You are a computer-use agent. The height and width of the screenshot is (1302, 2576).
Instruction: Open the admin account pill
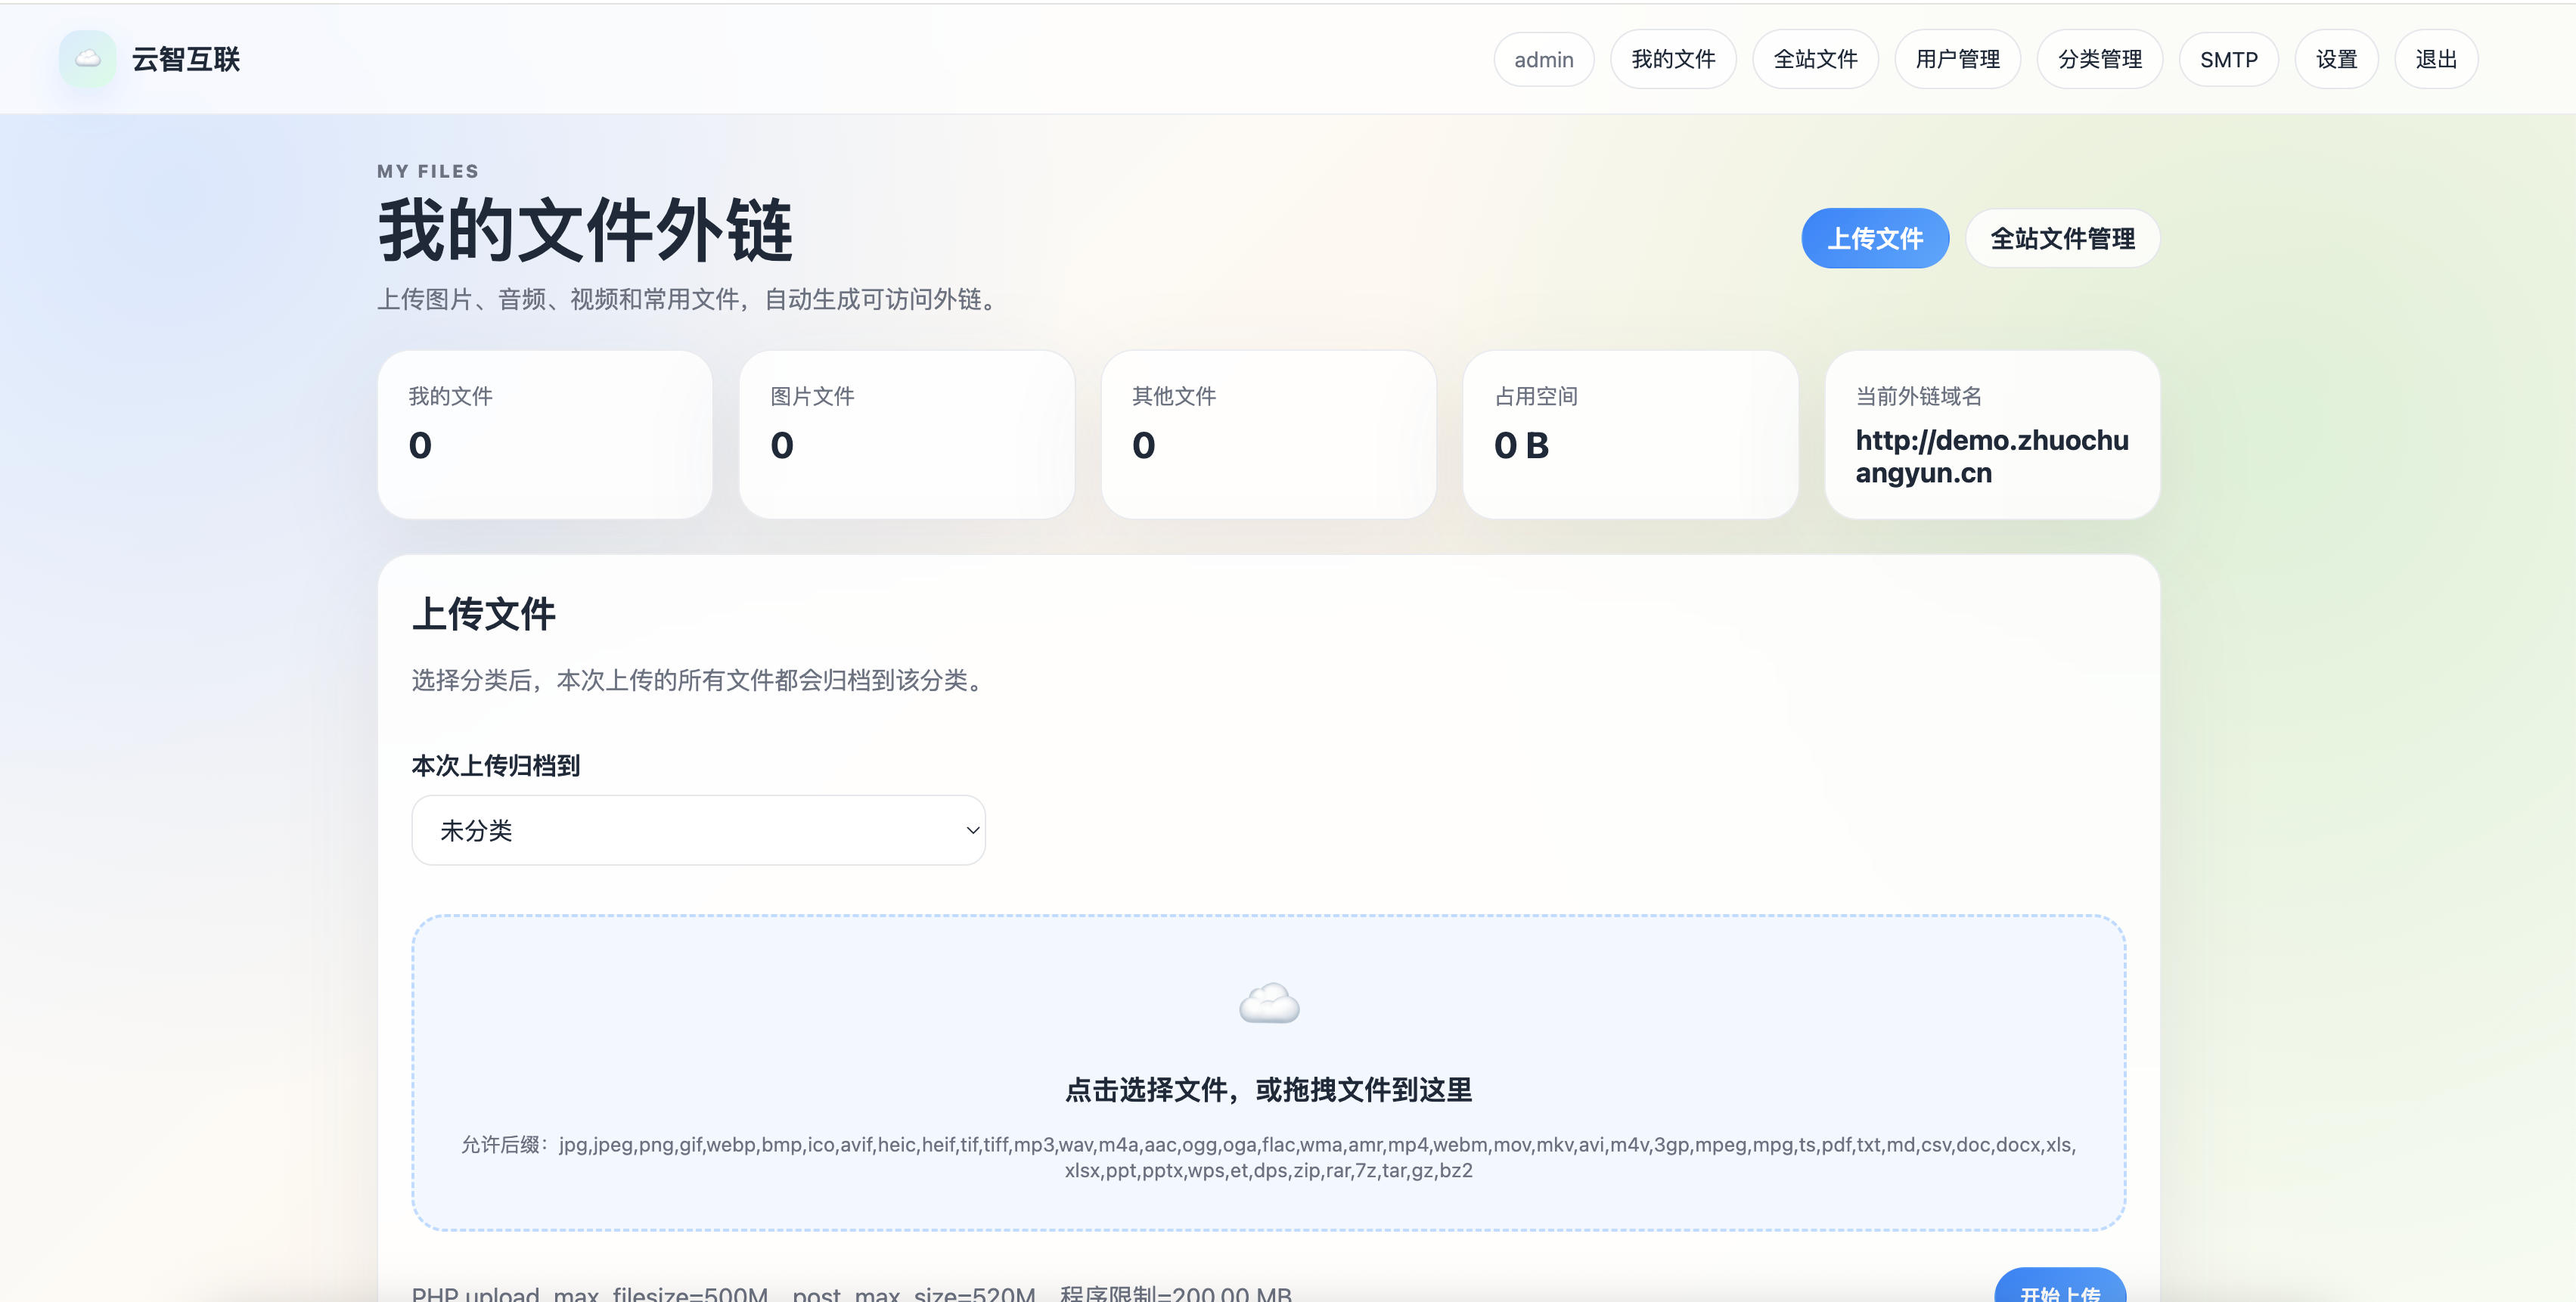tap(1544, 59)
